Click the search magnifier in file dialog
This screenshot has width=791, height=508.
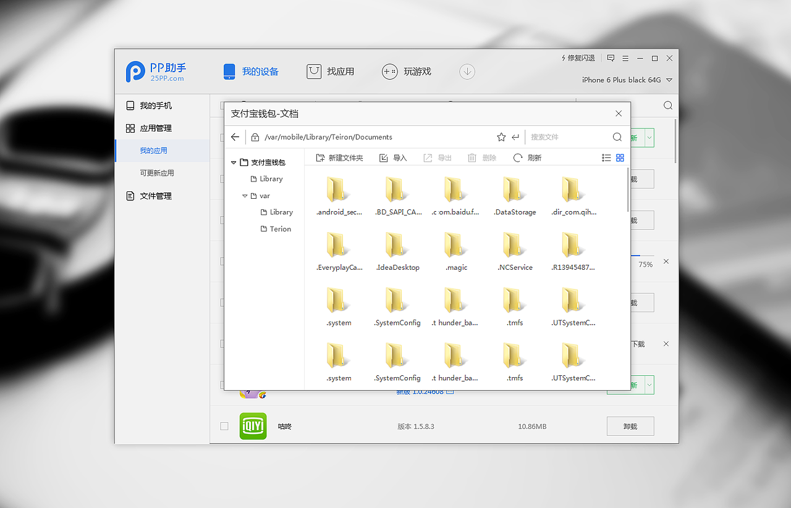click(617, 136)
